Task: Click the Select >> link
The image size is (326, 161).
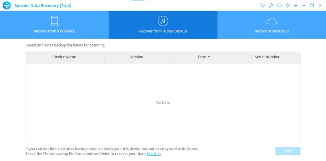Action: 154,154
